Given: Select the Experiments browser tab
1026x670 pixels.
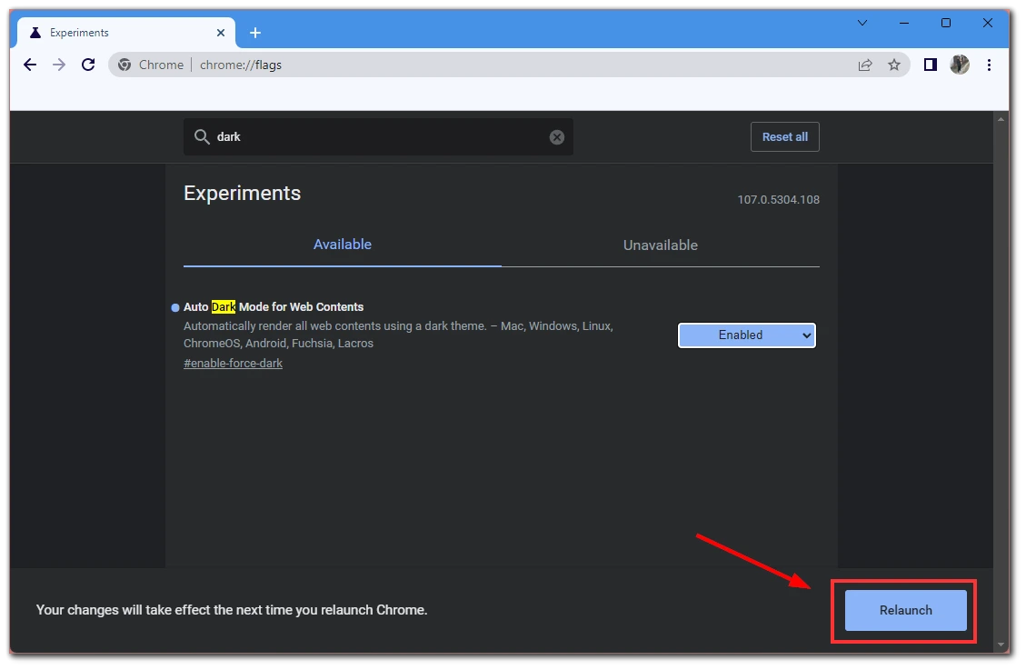Looking at the screenshot, I should pos(126,33).
